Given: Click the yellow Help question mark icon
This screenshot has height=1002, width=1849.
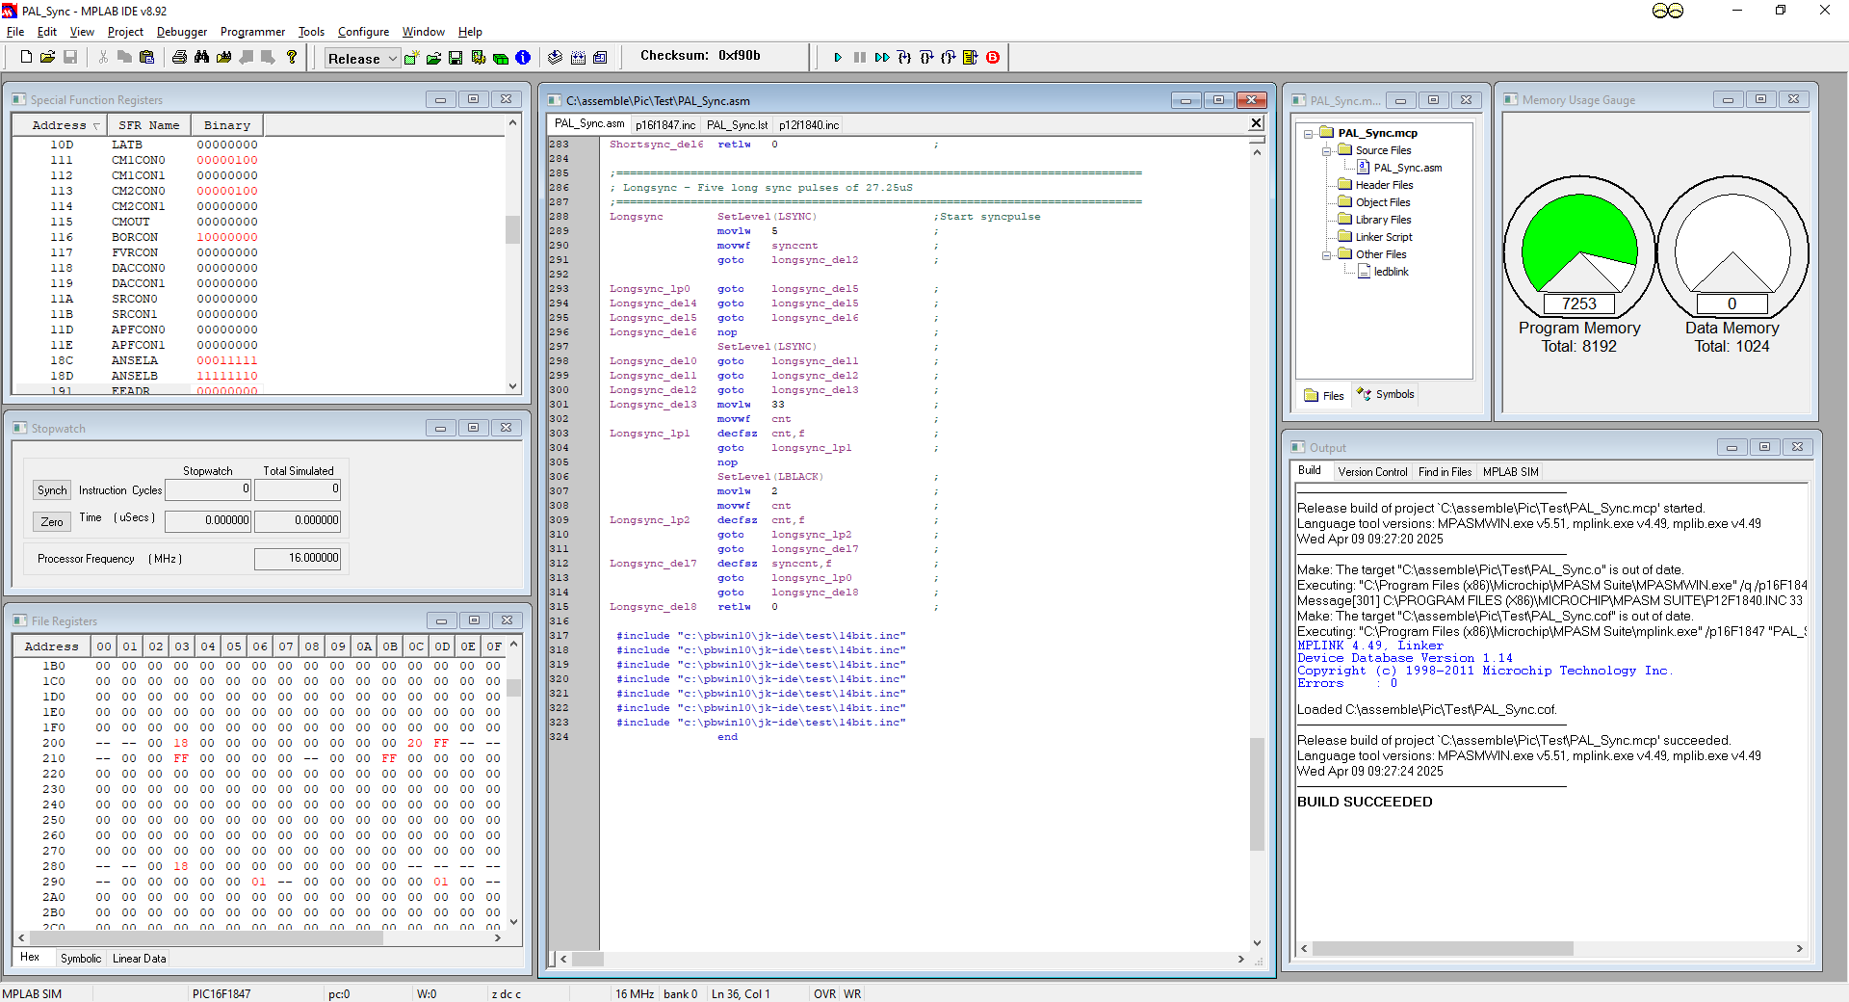Looking at the screenshot, I should [292, 57].
